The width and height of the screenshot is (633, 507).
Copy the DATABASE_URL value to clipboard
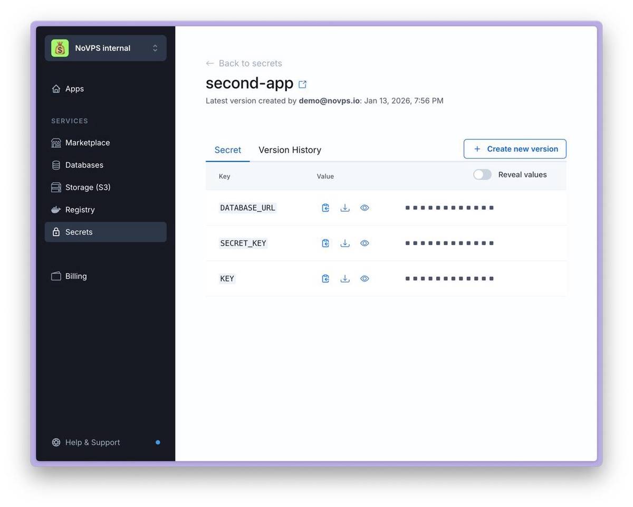(x=325, y=208)
